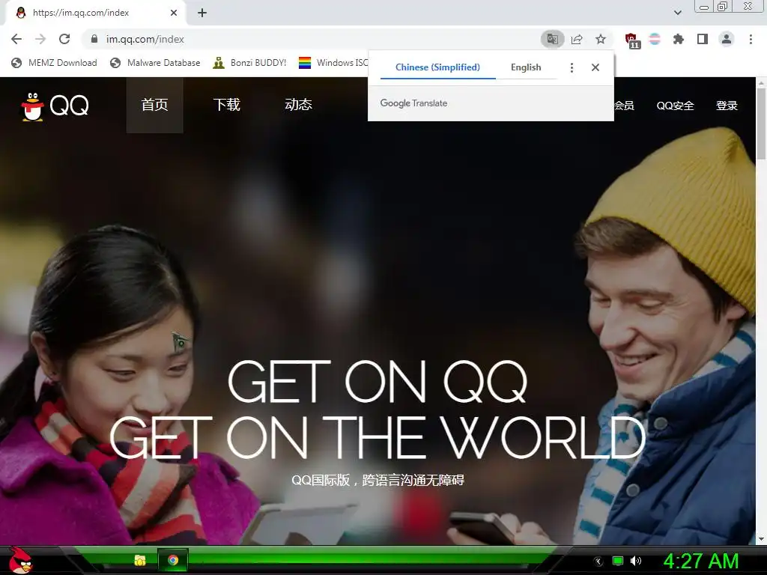Toggle the browser side panel icon

[x=703, y=39]
